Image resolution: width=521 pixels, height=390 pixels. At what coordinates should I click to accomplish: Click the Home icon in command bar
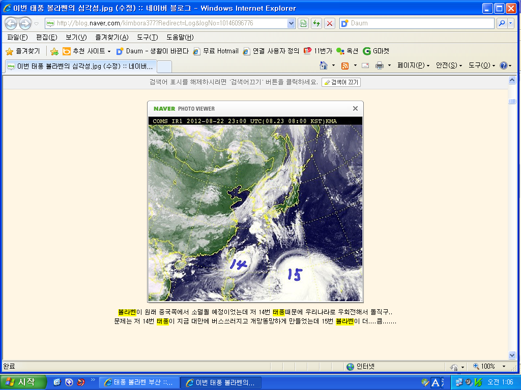pos(323,66)
